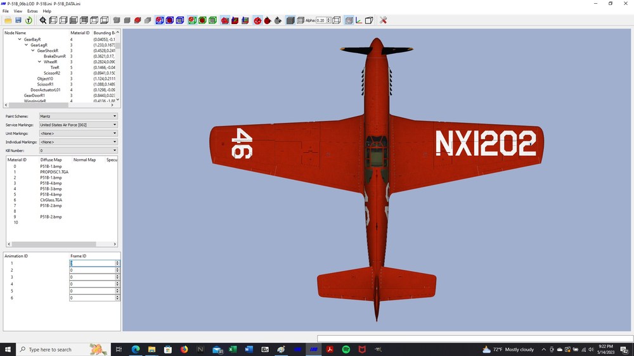Click the Windows search box
Screen dimensions: 634x356
pyautogui.click(x=63, y=350)
